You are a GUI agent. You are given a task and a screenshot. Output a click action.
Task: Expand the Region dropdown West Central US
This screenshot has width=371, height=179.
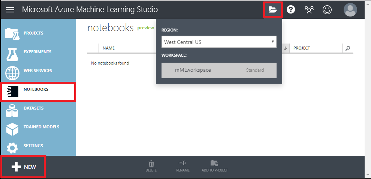(219, 42)
